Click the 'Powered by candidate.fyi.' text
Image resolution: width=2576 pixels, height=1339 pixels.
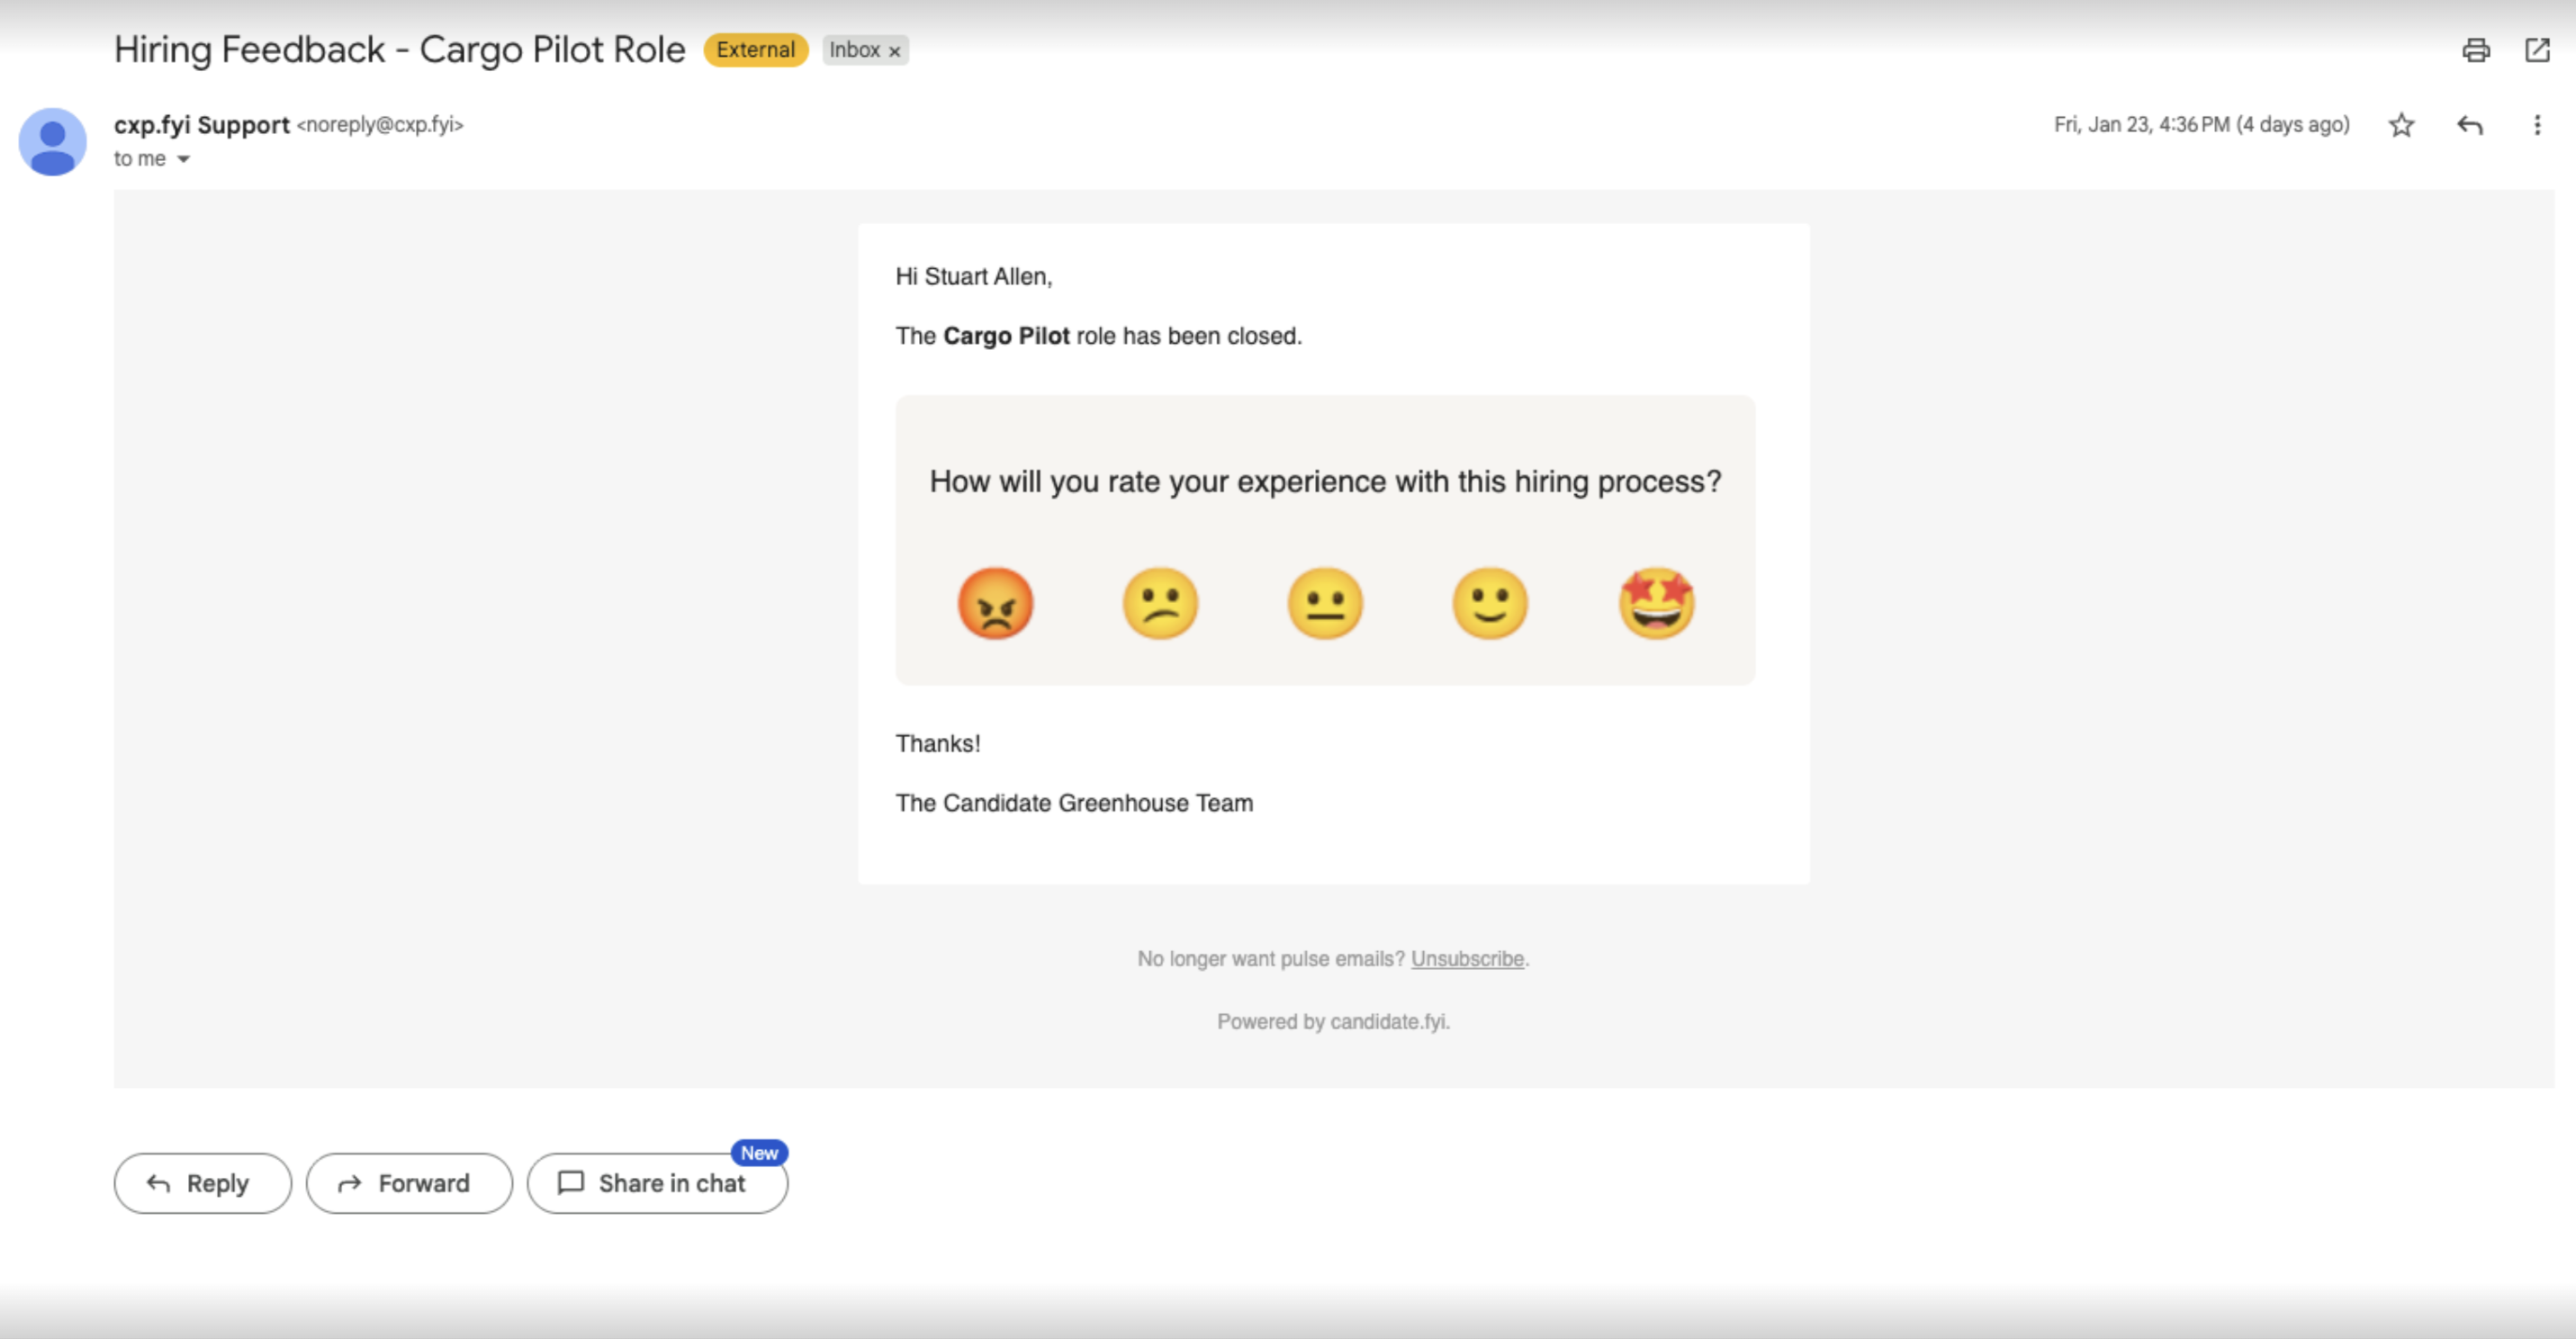pos(1333,1021)
